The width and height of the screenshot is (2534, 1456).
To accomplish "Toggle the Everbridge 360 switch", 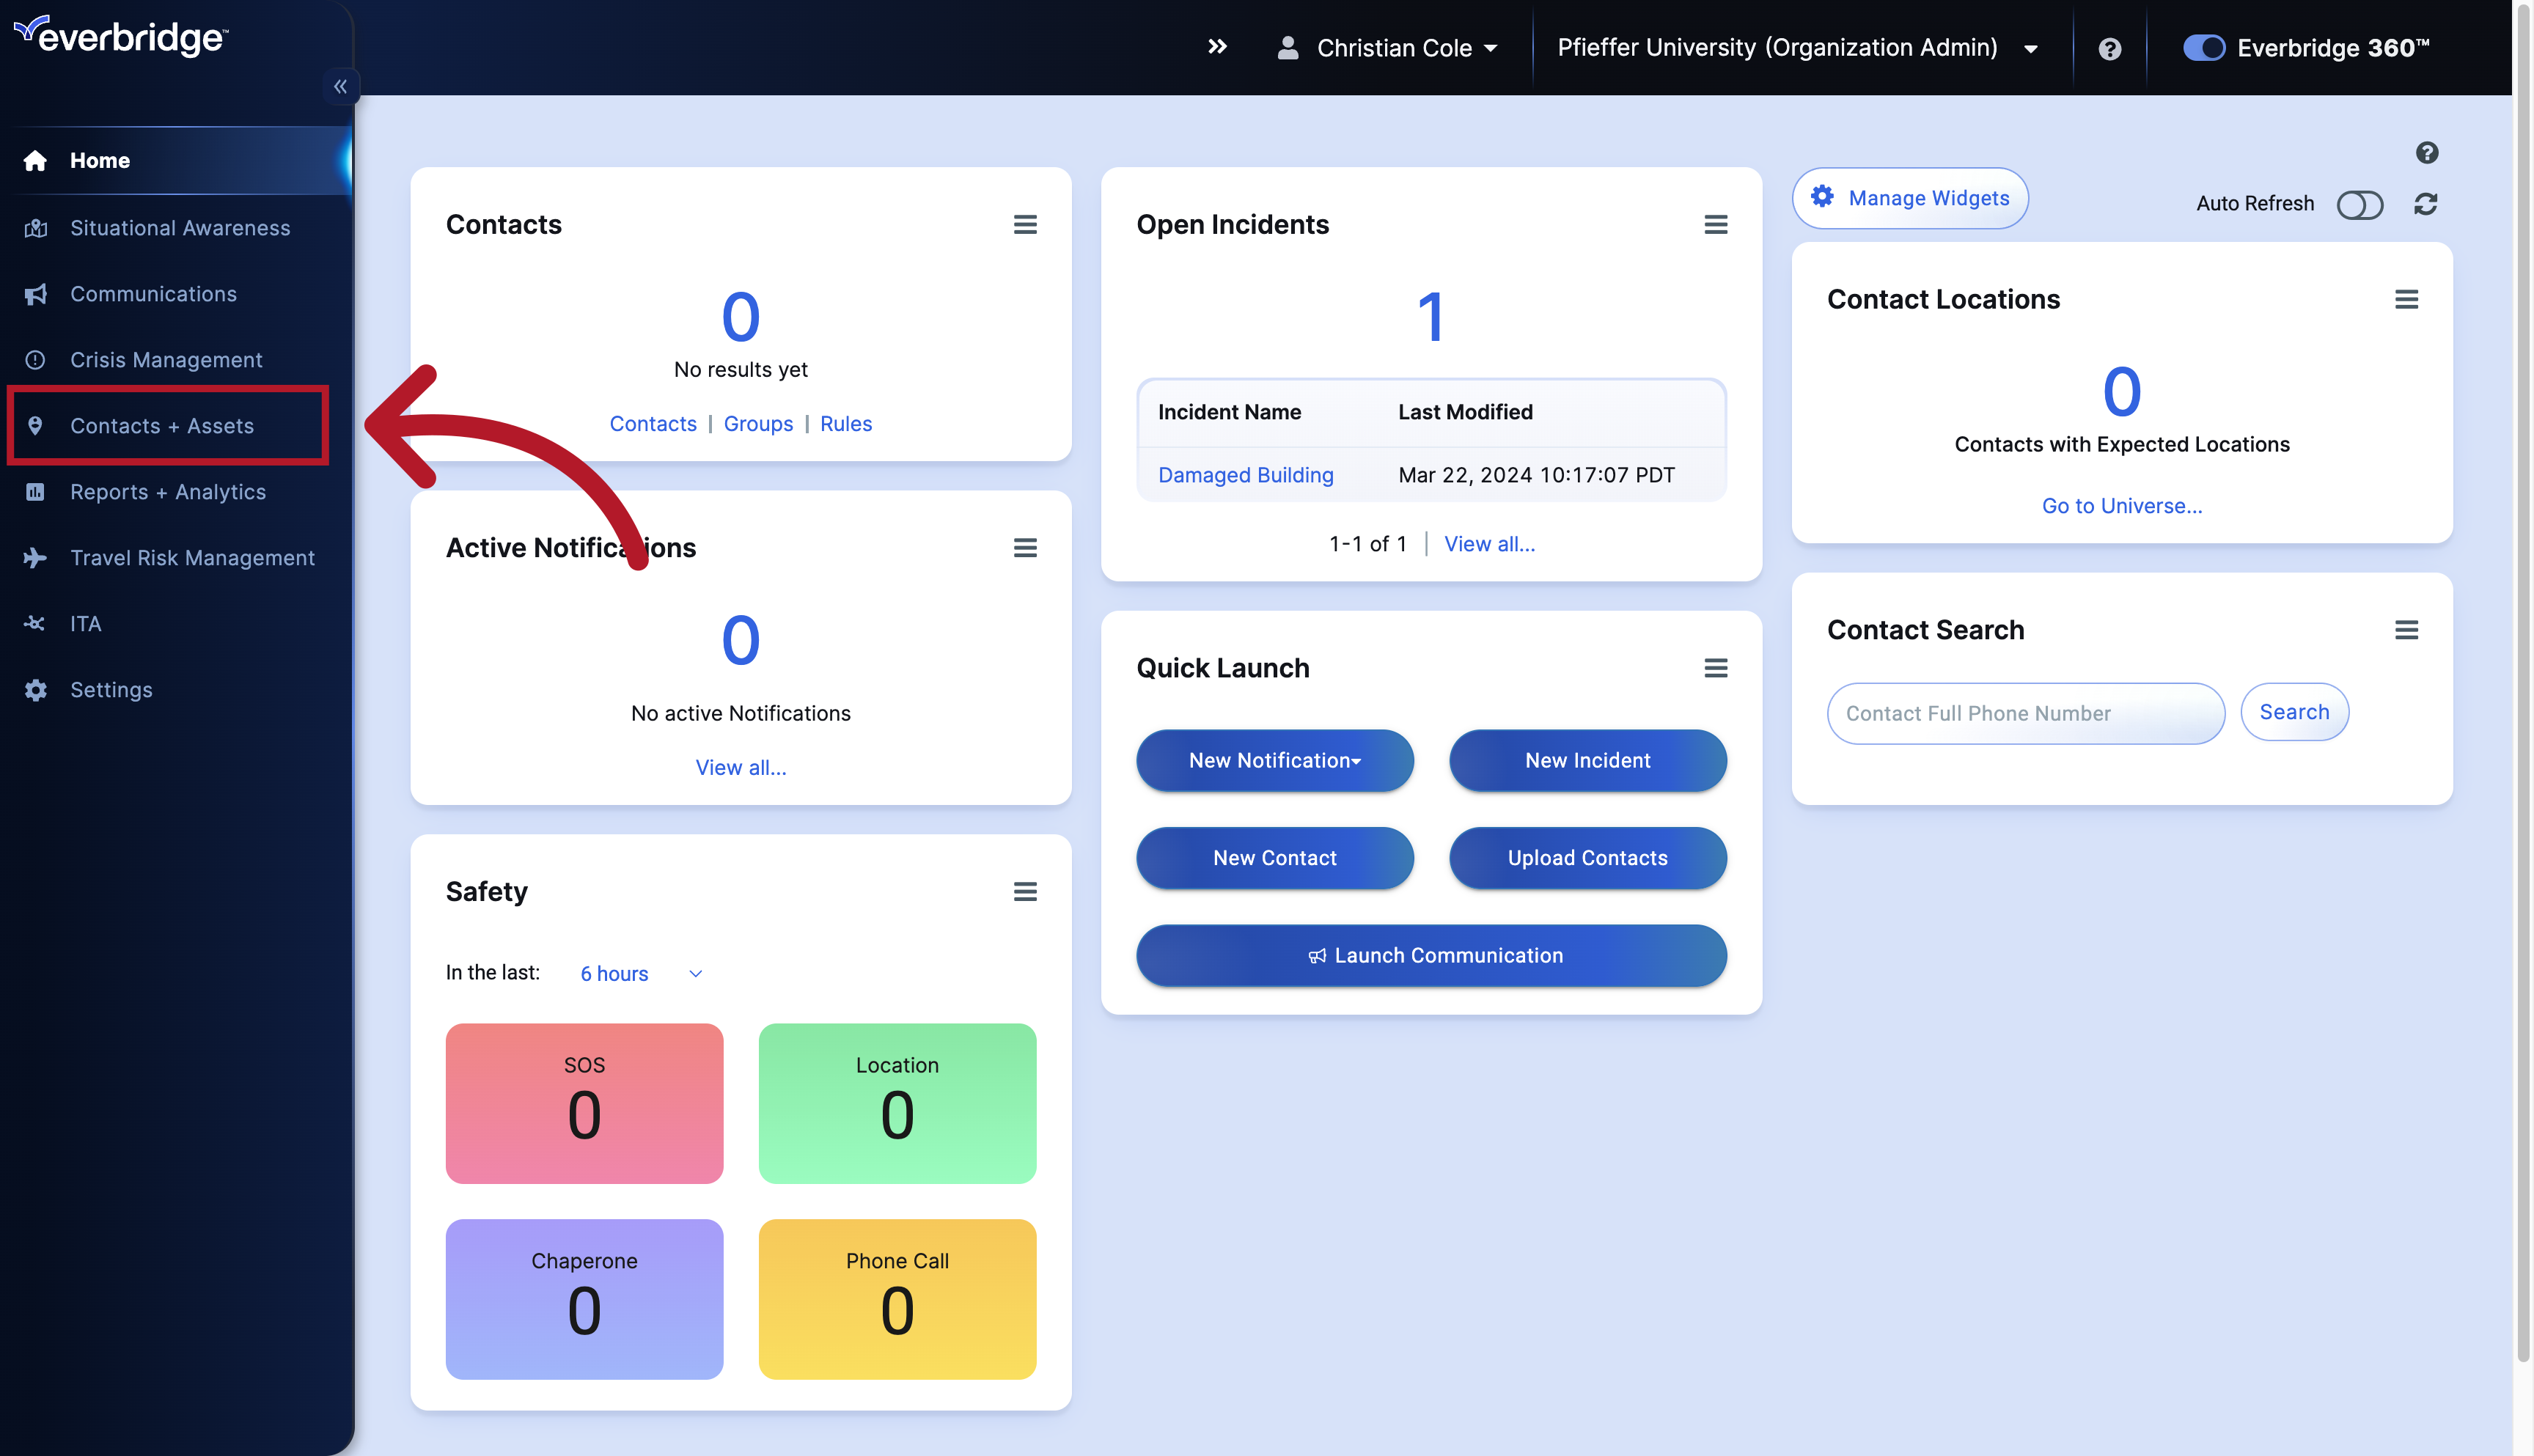I will (2203, 47).
